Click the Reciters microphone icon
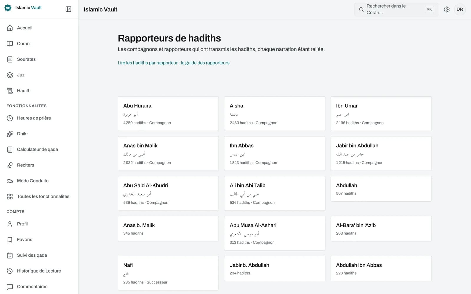The image size is (471, 294). (x=10, y=165)
